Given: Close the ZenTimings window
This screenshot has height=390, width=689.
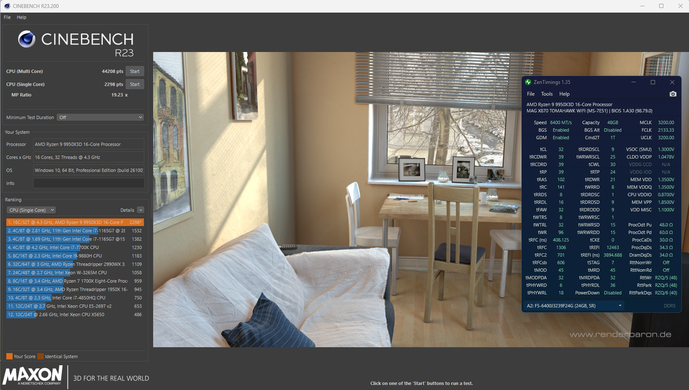Looking at the screenshot, I should tap(672, 82).
